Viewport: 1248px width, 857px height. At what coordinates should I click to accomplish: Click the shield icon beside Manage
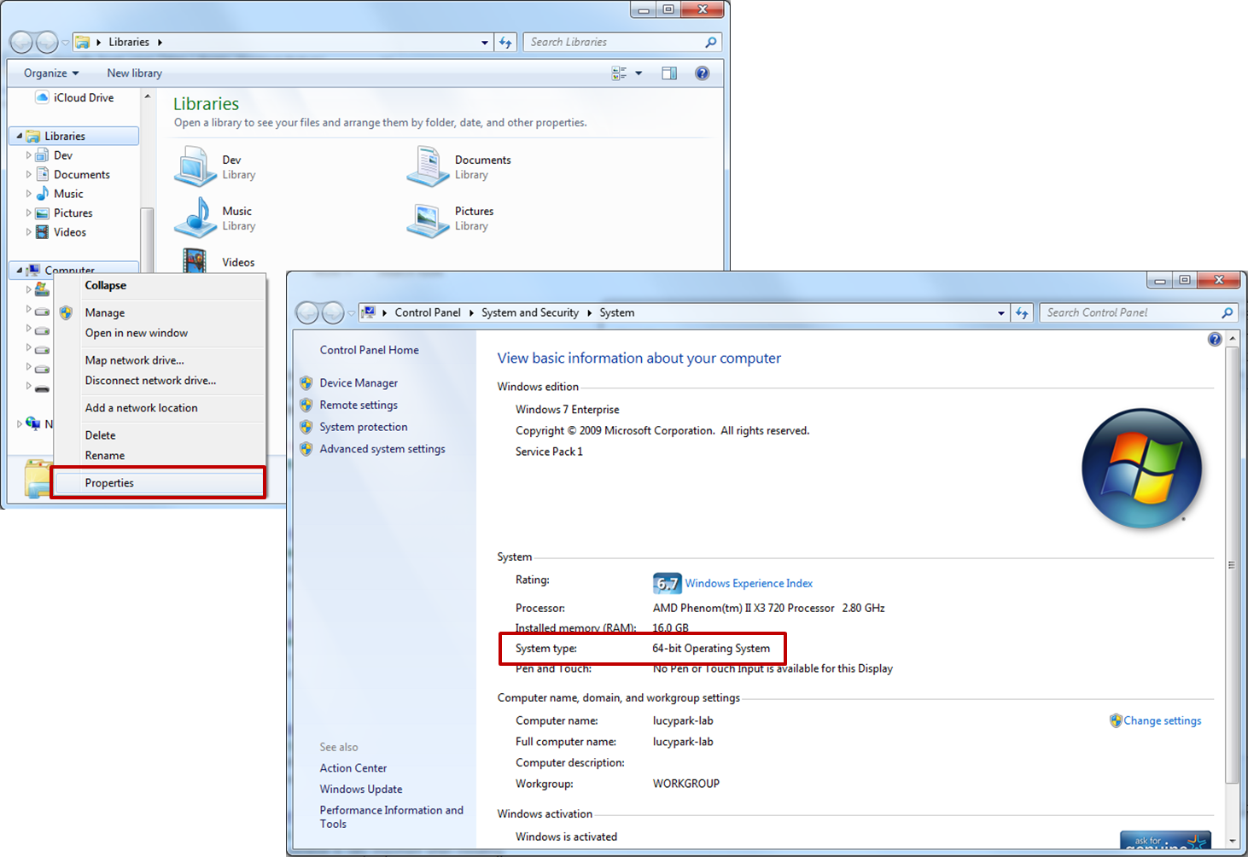coord(67,313)
